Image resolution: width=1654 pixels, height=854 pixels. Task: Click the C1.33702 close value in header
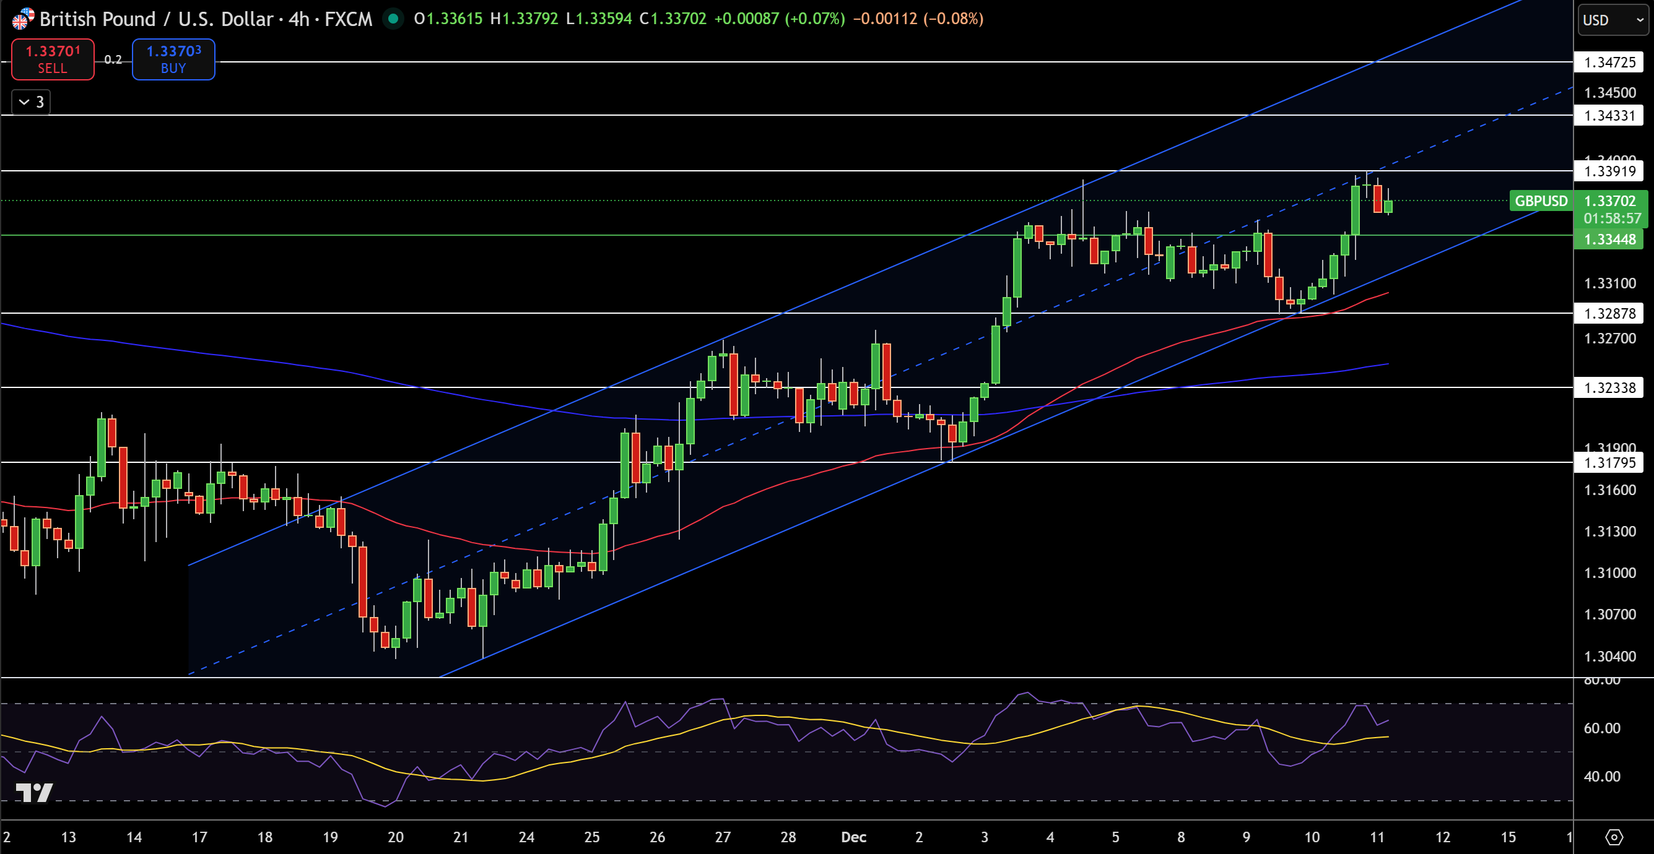[x=673, y=19]
